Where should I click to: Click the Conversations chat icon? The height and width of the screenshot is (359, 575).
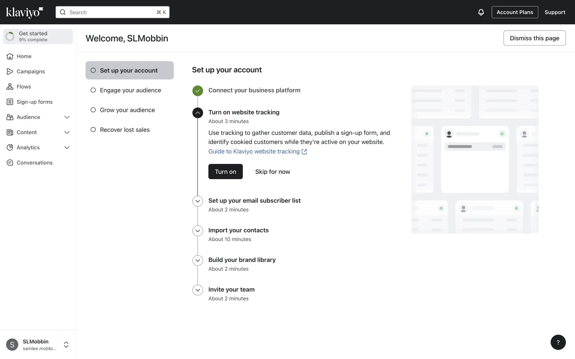tap(10, 163)
